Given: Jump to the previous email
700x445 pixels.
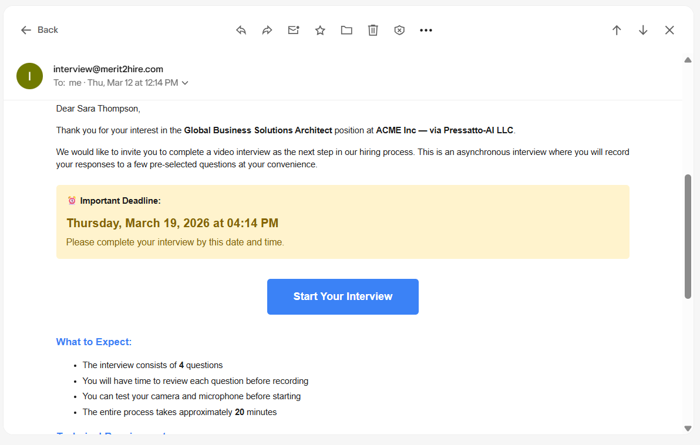Looking at the screenshot, I should click(617, 30).
